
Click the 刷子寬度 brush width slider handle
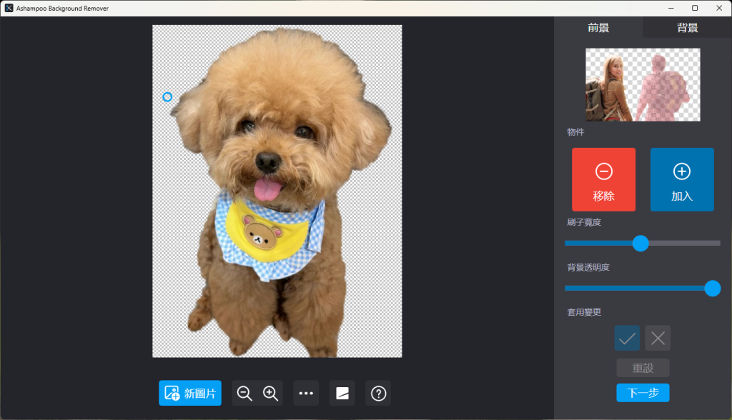640,243
